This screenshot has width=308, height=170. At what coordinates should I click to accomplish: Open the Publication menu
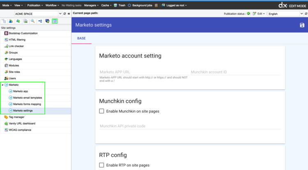(x=35, y=5)
